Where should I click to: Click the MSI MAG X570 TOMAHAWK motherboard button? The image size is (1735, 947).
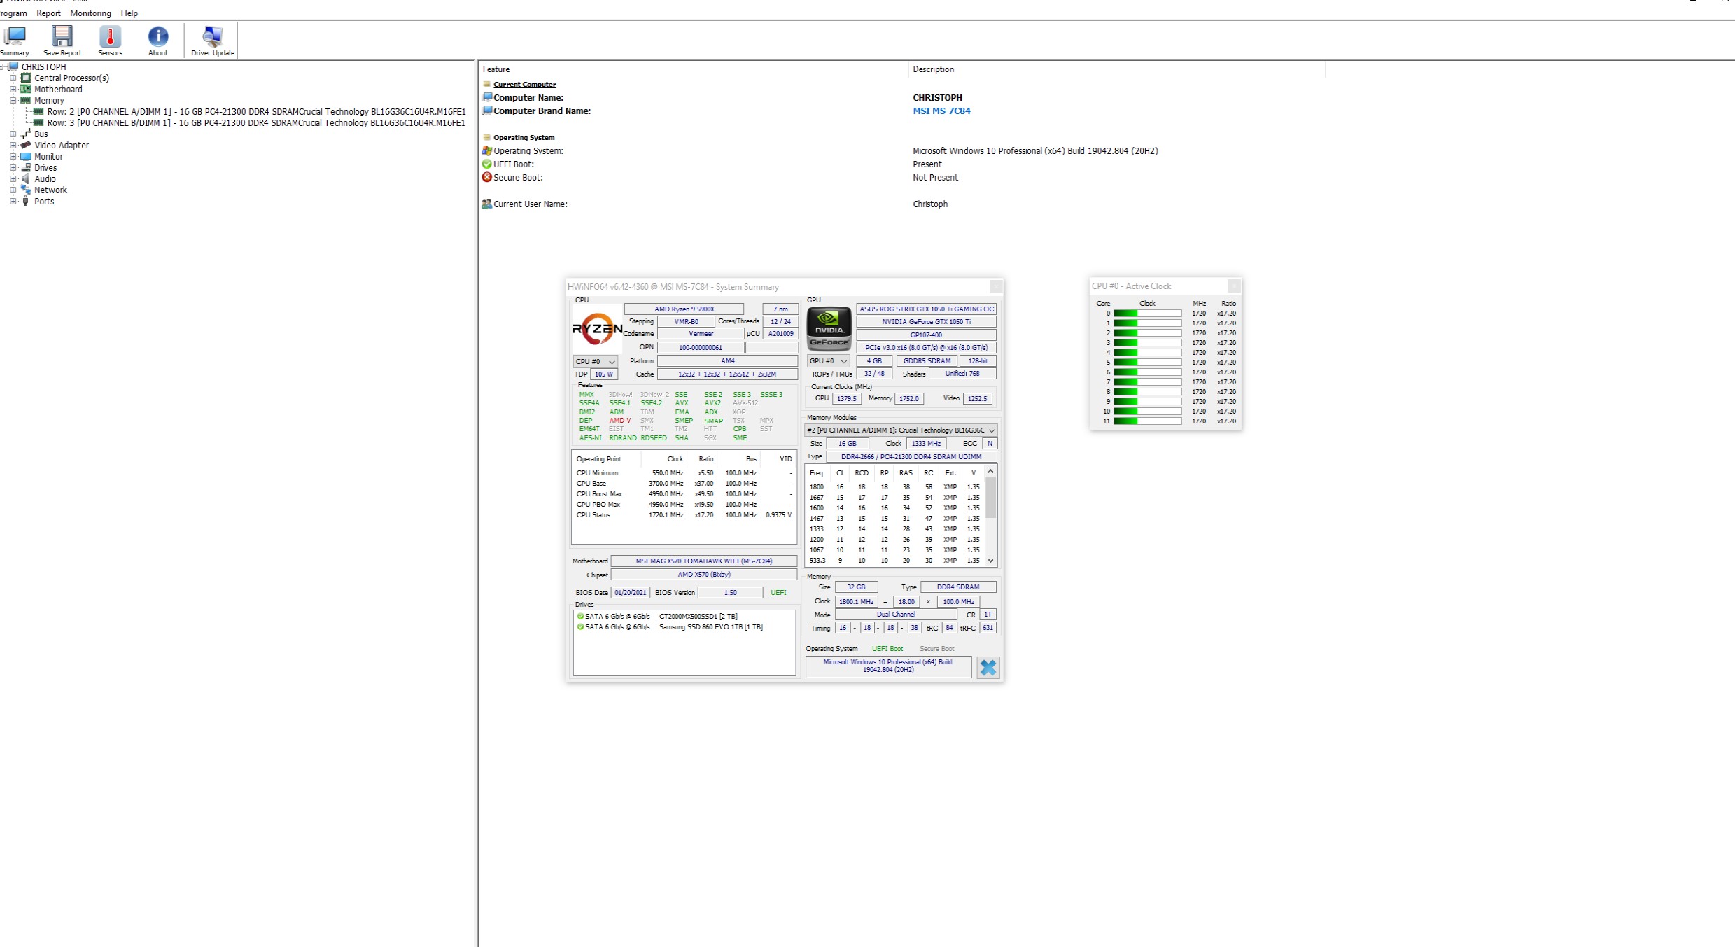703,561
